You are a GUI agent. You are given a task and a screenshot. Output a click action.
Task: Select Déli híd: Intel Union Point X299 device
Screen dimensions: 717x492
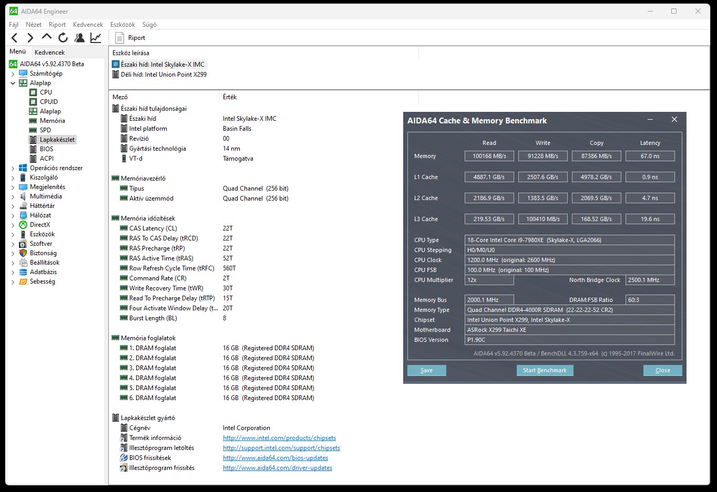pyautogui.click(x=160, y=75)
